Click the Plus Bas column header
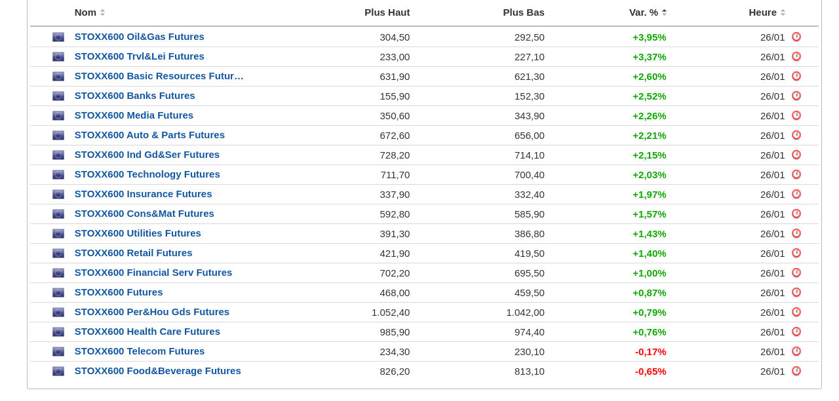Screen dimensions: 839x401 coord(523,12)
